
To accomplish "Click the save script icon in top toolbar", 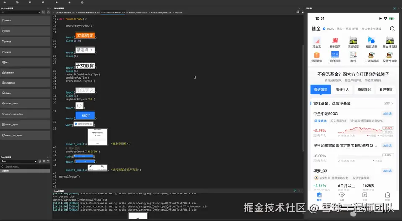I will (x=30, y=3).
